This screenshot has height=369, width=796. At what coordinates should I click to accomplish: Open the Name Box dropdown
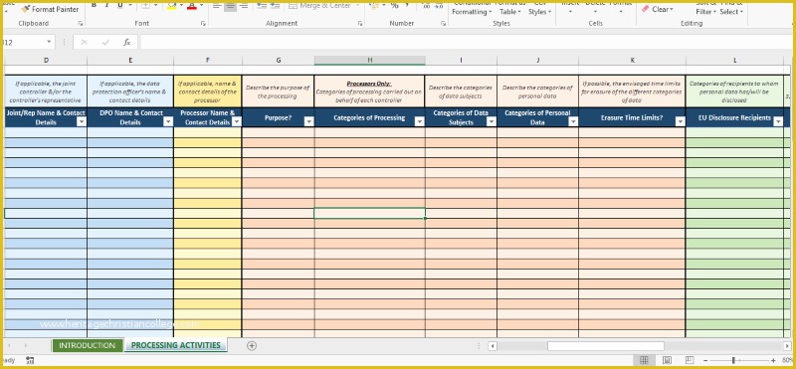coord(49,42)
